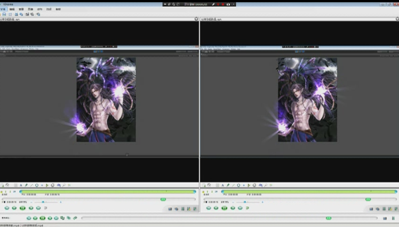The image size is (399, 227).
Task: Select the cross marker tool in left player
Action: (42, 185)
